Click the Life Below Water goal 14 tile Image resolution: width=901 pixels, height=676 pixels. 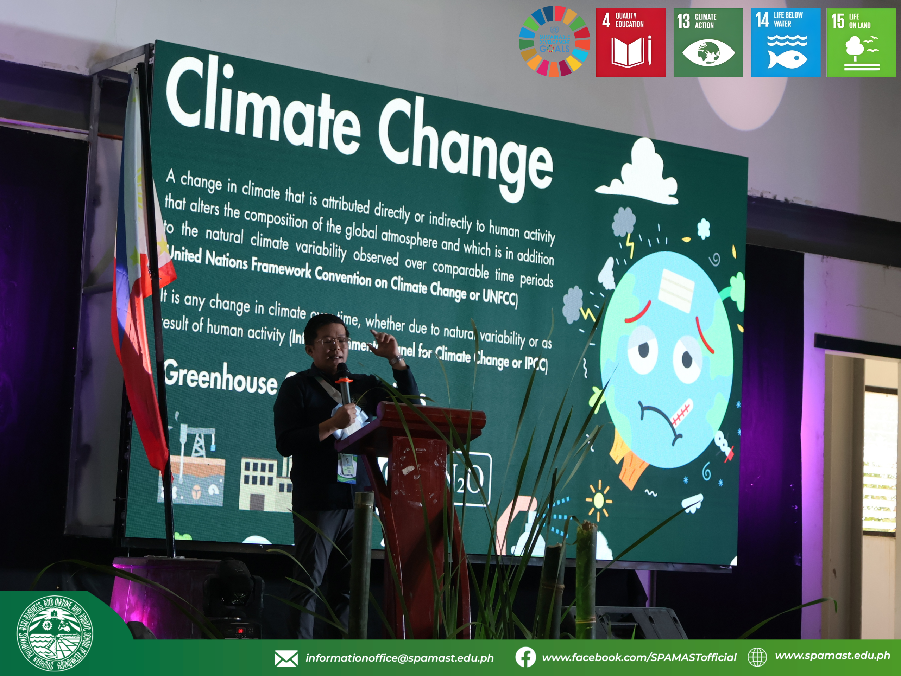pyautogui.click(x=785, y=42)
